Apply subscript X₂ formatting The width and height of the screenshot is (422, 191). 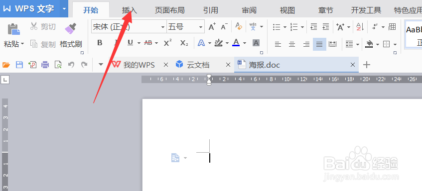pyautogui.click(x=184, y=43)
